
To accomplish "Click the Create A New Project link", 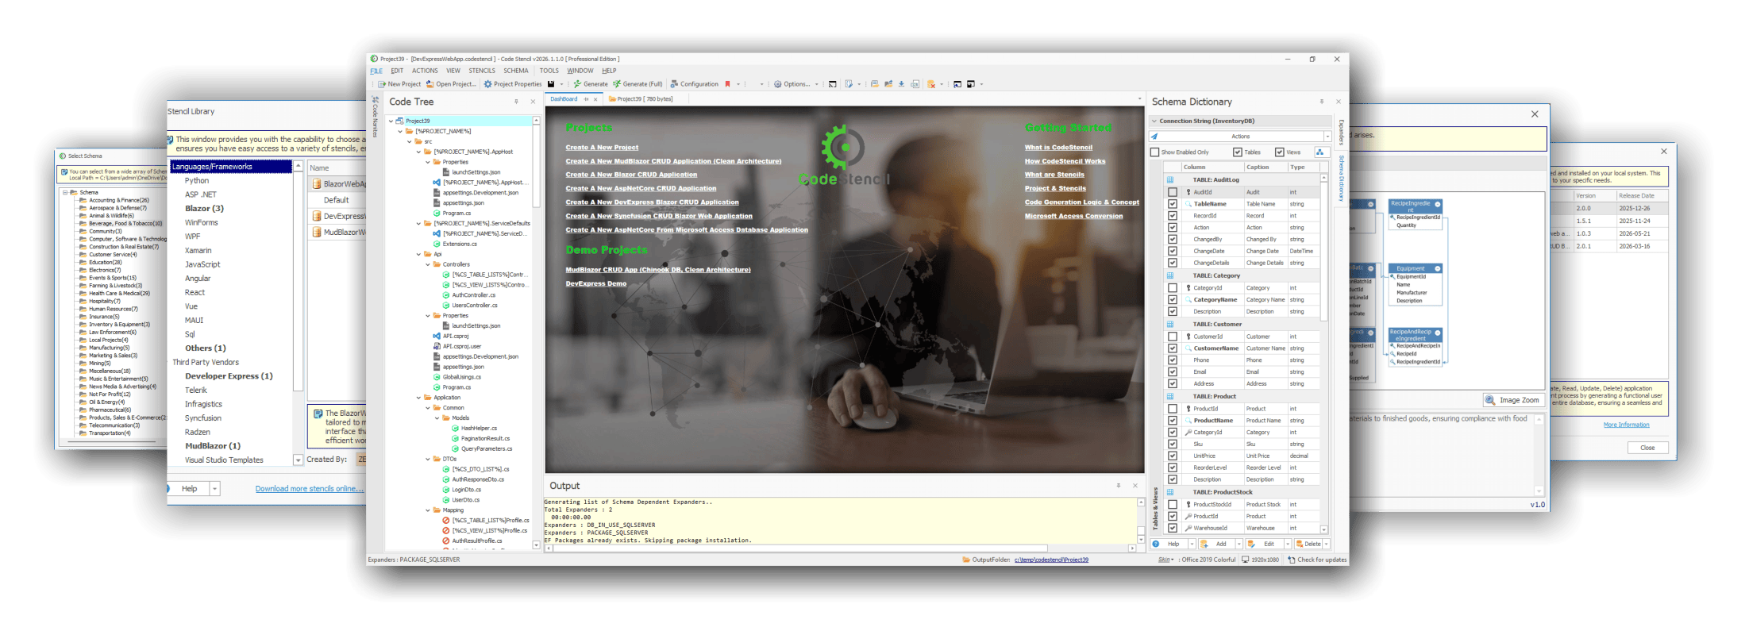I will 602,148.
